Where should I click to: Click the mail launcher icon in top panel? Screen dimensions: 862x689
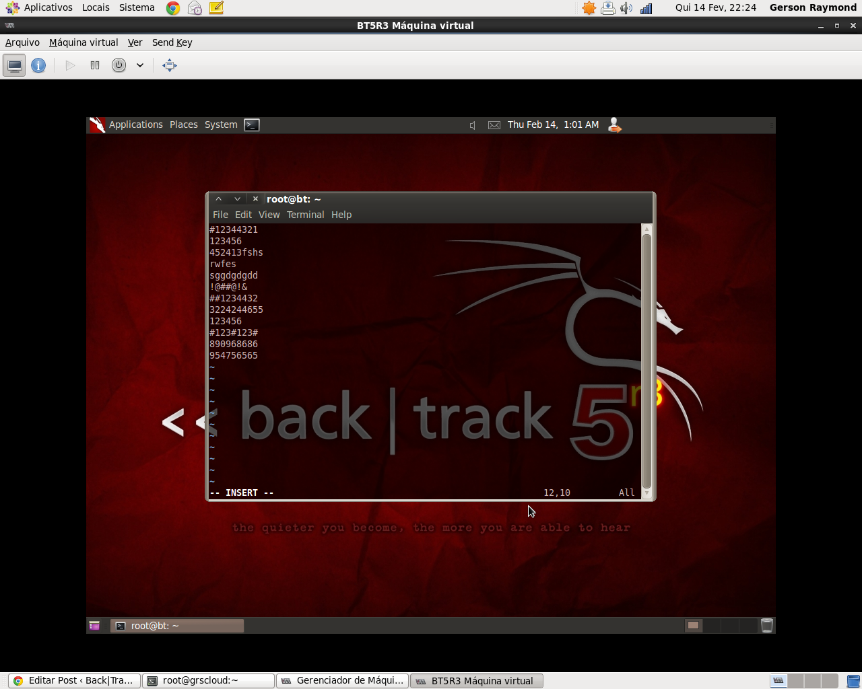click(x=195, y=8)
